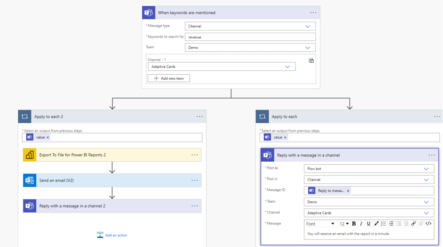Click the Outlook Send an email icon
443x247 pixels.
pos(30,180)
